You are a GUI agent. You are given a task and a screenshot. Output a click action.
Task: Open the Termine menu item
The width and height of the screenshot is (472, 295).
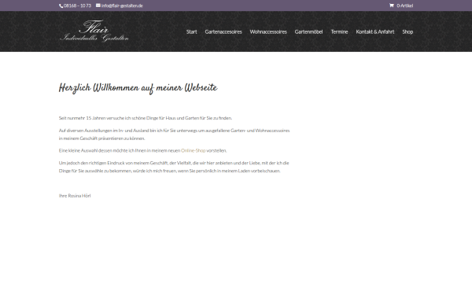(339, 32)
